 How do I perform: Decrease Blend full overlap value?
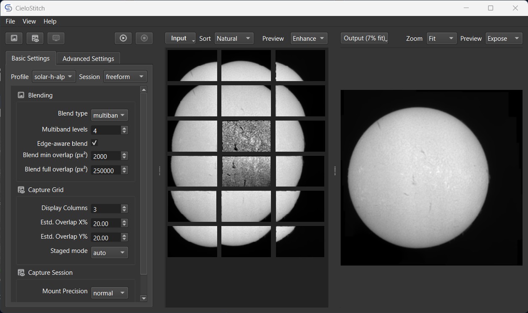[124, 172]
